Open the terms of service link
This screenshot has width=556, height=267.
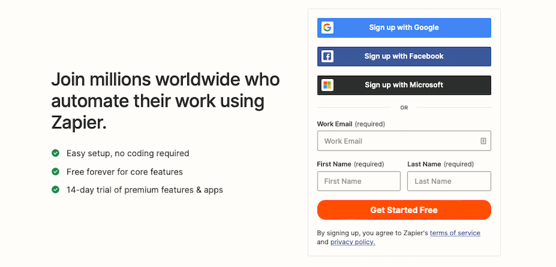[x=455, y=233]
